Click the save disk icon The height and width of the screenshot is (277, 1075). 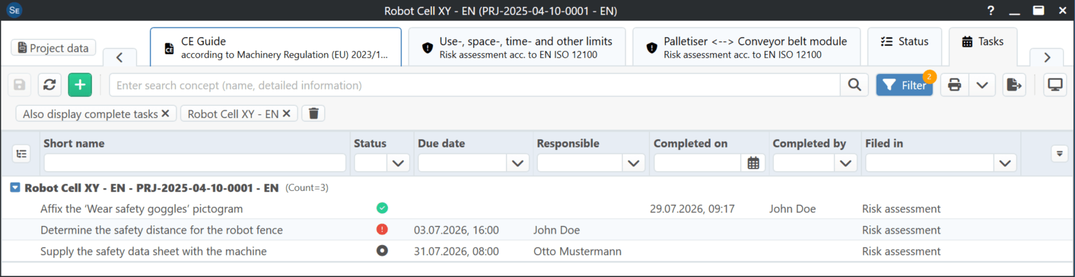(19, 85)
